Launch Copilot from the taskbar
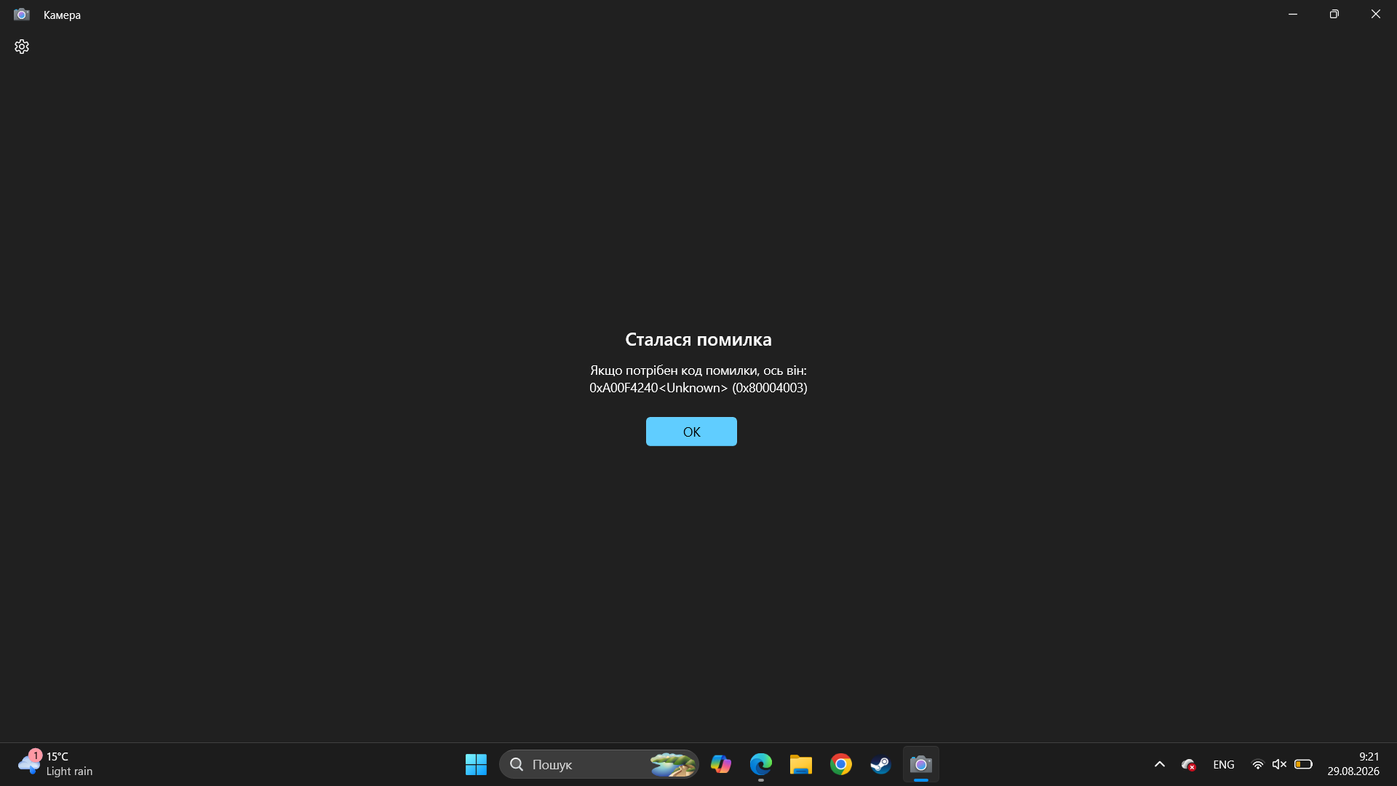Viewport: 1397px width, 786px height. coord(721,764)
